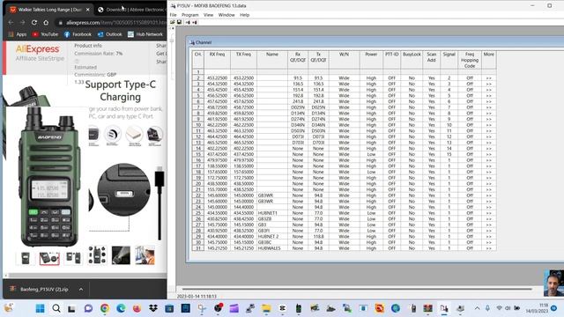Screen dimensions: 564x317
Task: Click TX Freq cell 438.52500 in channel 21
Action: click(x=243, y=189)
